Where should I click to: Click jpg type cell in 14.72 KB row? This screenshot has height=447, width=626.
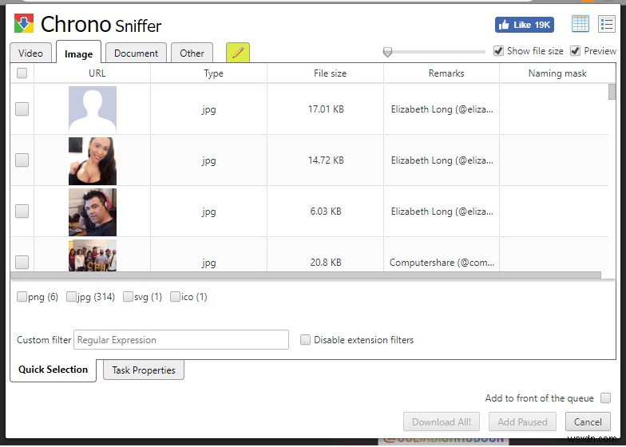point(209,160)
